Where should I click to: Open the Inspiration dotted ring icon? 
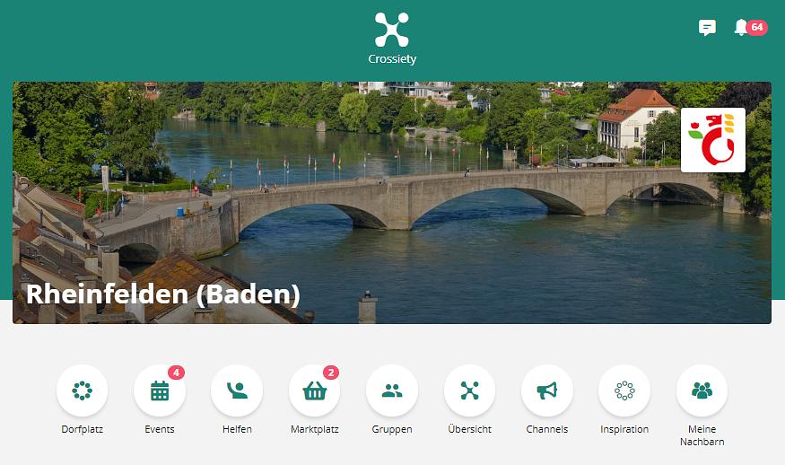[624, 390]
